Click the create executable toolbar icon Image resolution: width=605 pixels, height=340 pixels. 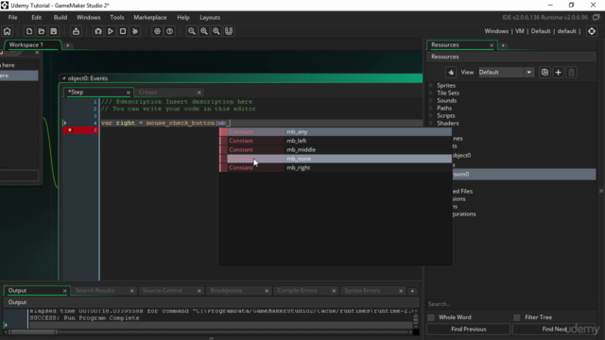(76, 31)
